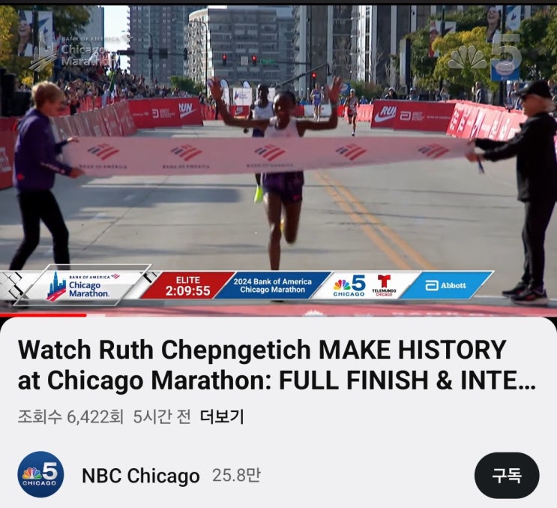Open the NBC Chicago channel name link
This screenshot has height=508, width=557.
coord(141,475)
